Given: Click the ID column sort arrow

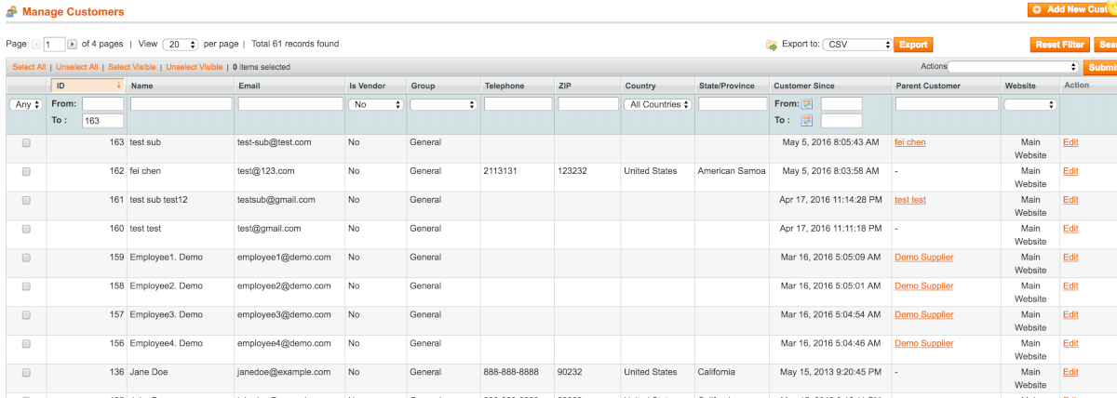Looking at the screenshot, I should tap(118, 86).
